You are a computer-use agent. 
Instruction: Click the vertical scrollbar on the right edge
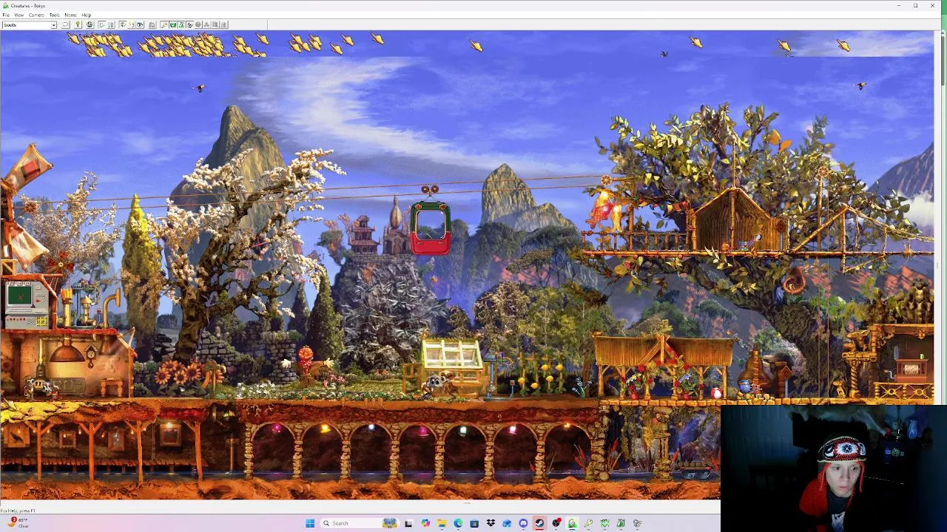tap(942, 59)
